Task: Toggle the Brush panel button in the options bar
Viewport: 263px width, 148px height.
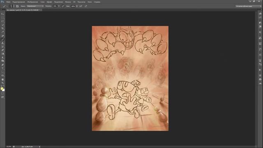Action: [x=17, y=6]
